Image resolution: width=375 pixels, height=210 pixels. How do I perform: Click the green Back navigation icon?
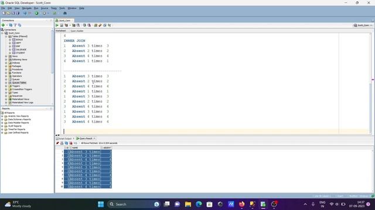pos(36,13)
